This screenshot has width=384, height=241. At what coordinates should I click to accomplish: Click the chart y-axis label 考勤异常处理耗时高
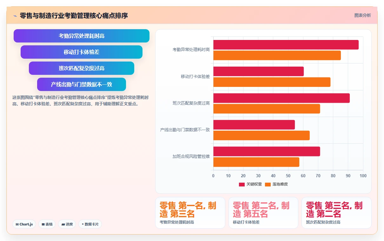coord(191,50)
